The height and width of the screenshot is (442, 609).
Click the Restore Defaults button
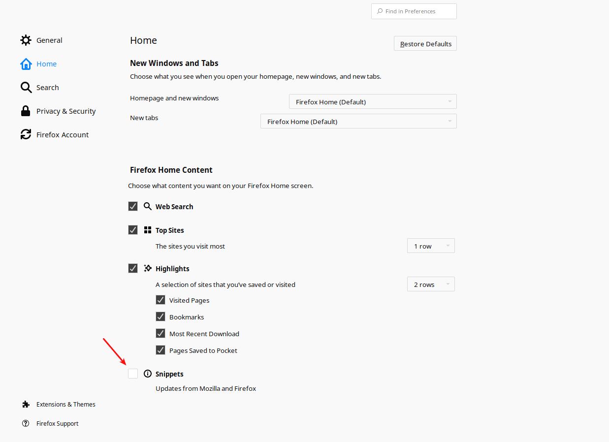[x=425, y=43]
